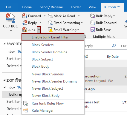Open the Bulk Reply dropdown arrow
Viewport: 127px width, 115px height.
114,16
